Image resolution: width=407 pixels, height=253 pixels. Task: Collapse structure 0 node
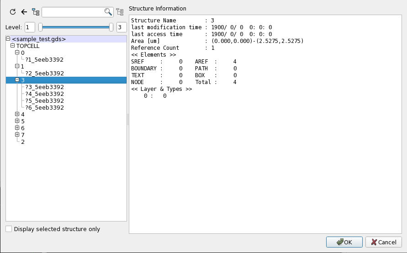click(17, 53)
